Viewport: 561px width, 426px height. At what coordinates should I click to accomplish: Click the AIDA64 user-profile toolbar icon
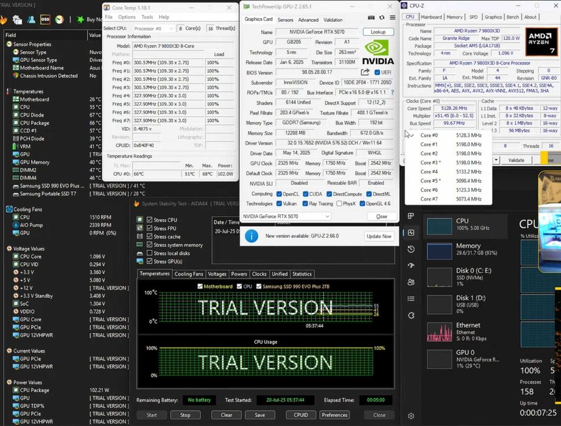[x=31, y=19]
